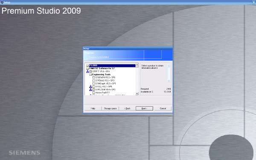Click warning triangle beside STEP 7 V5.4
This screenshot has width=256, height=160.
87,71
